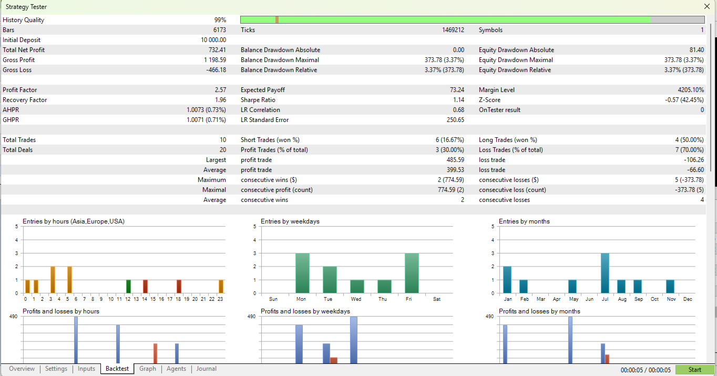Show the Graph tab
This screenshot has width=717, height=376.
[x=147, y=369]
